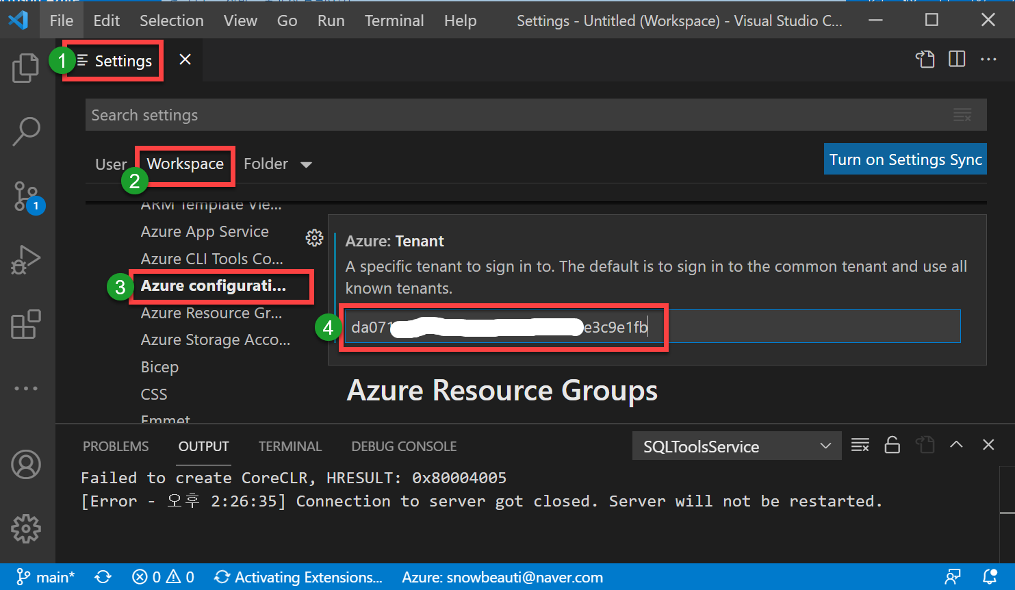Viewport: 1015px width, 590px height.
Task: Synchronize changes icon in status bar
Action: 103,577
